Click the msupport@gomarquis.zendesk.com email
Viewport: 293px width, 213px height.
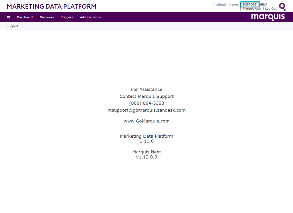pyautogui.click(x=146, y=110)
